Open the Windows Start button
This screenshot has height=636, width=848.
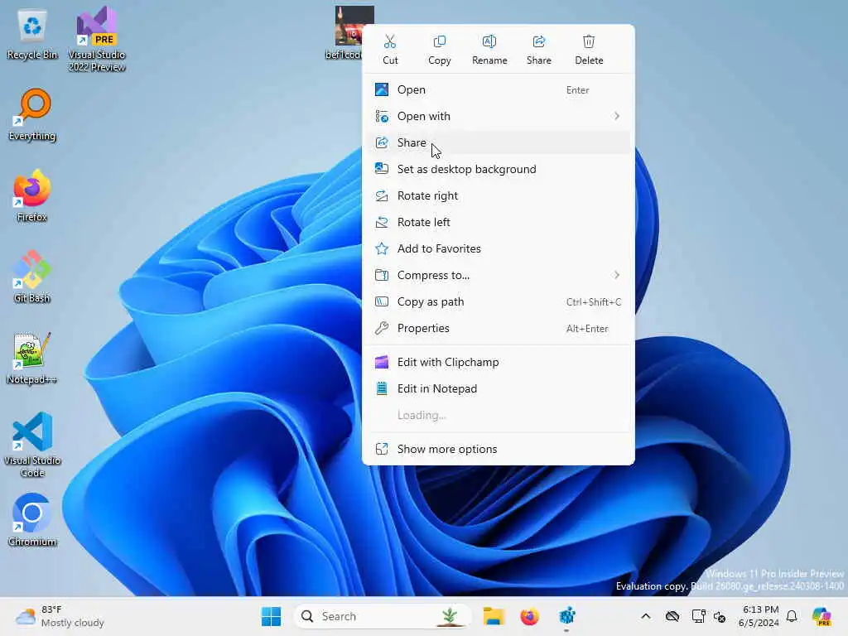[x=271, y=616]
